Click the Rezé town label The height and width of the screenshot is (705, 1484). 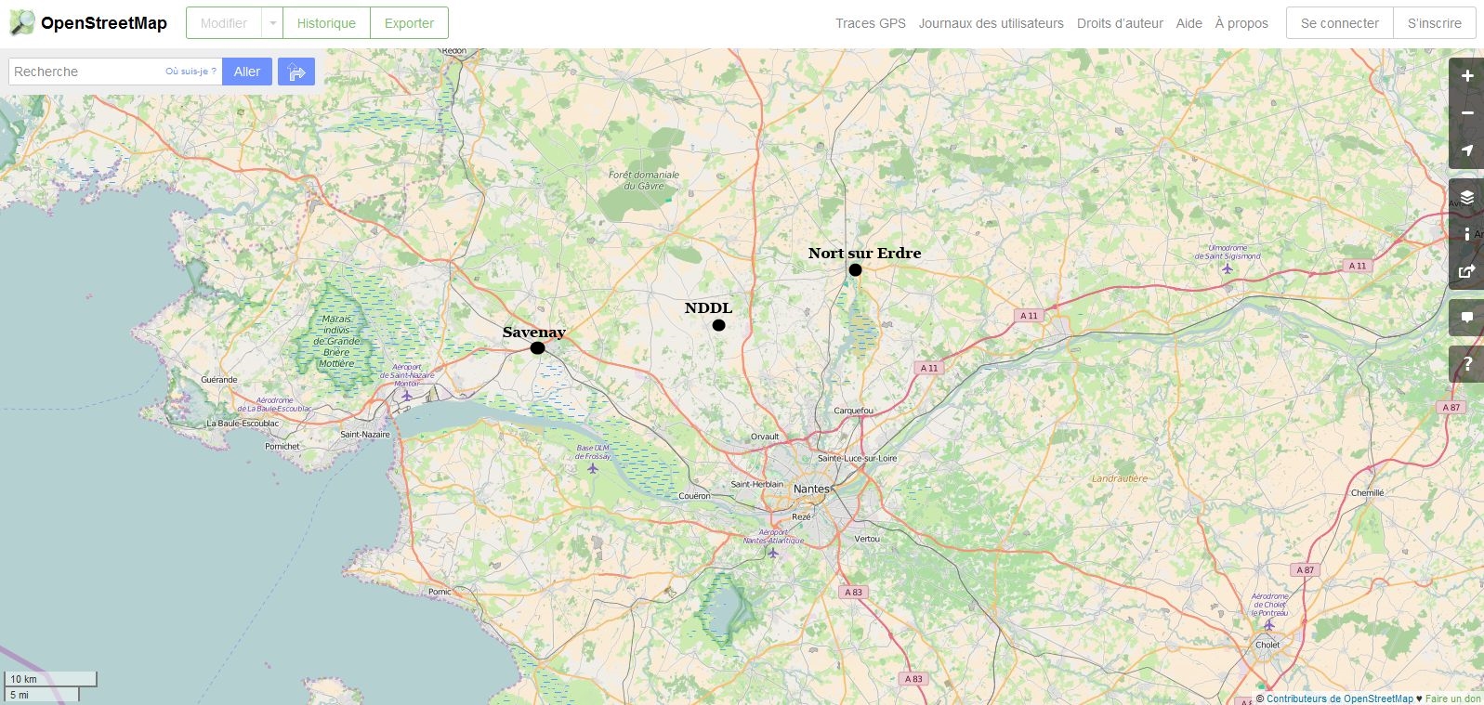pos(801,516)
